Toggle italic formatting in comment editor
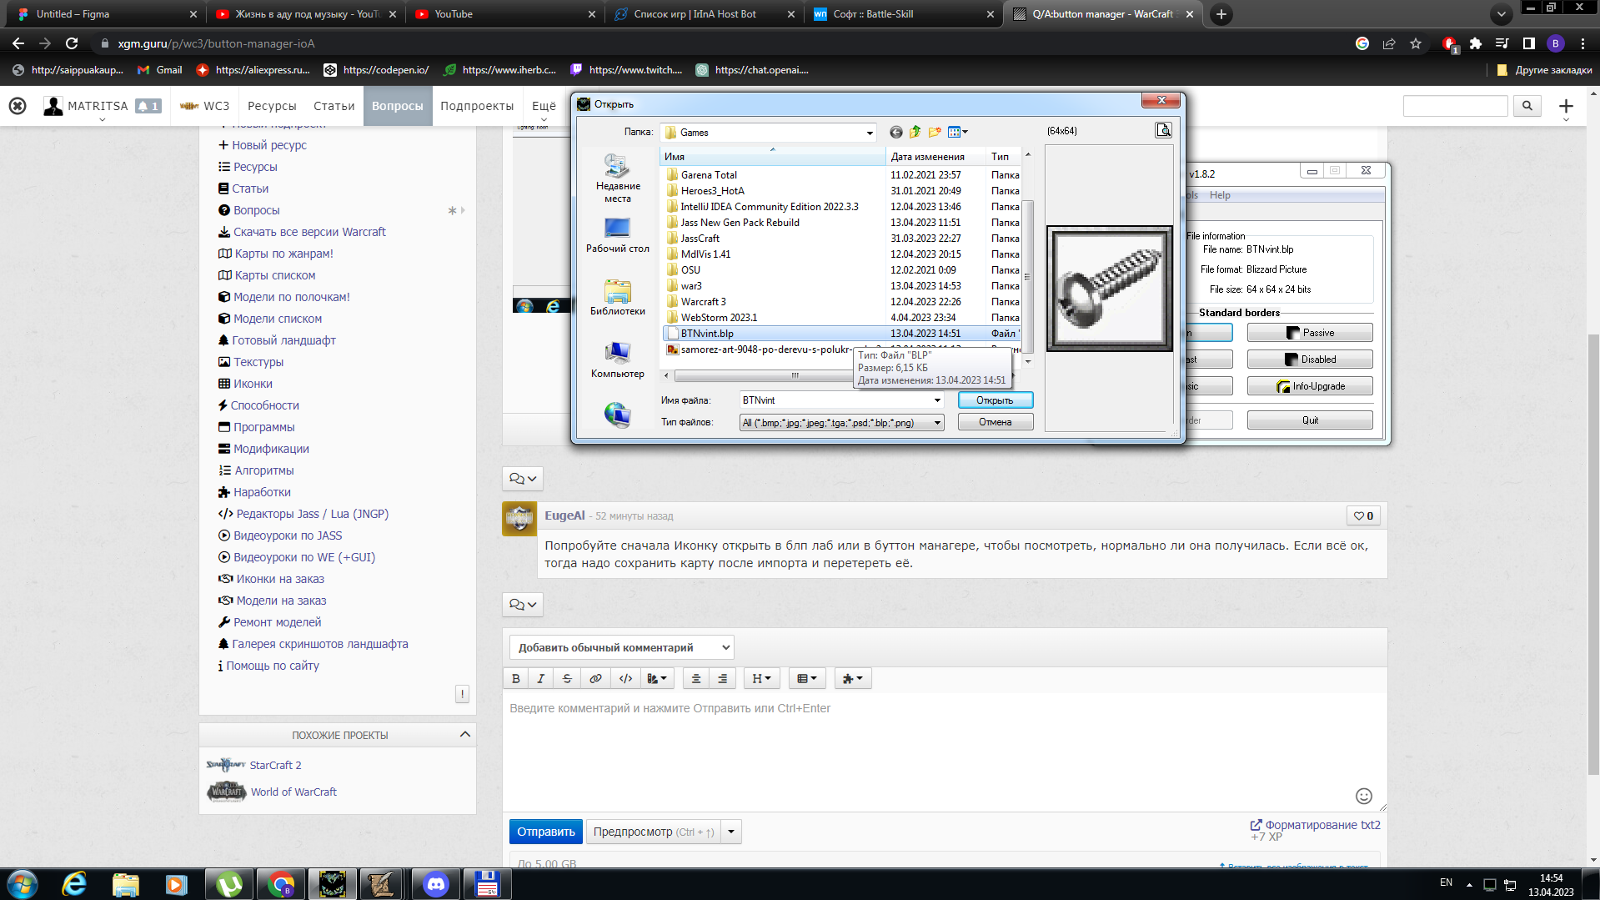The image size is (1600, 900). [x=541, y=679]
